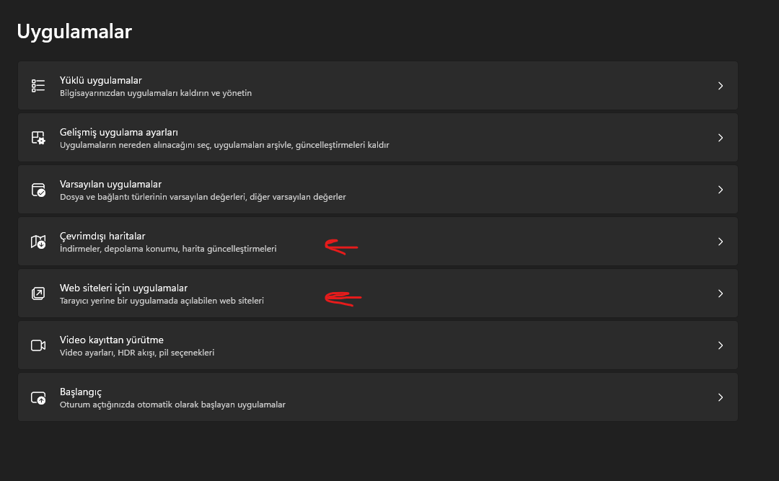
Task: Click the Başlangıç startup icon
Action: tap(38, 397)
